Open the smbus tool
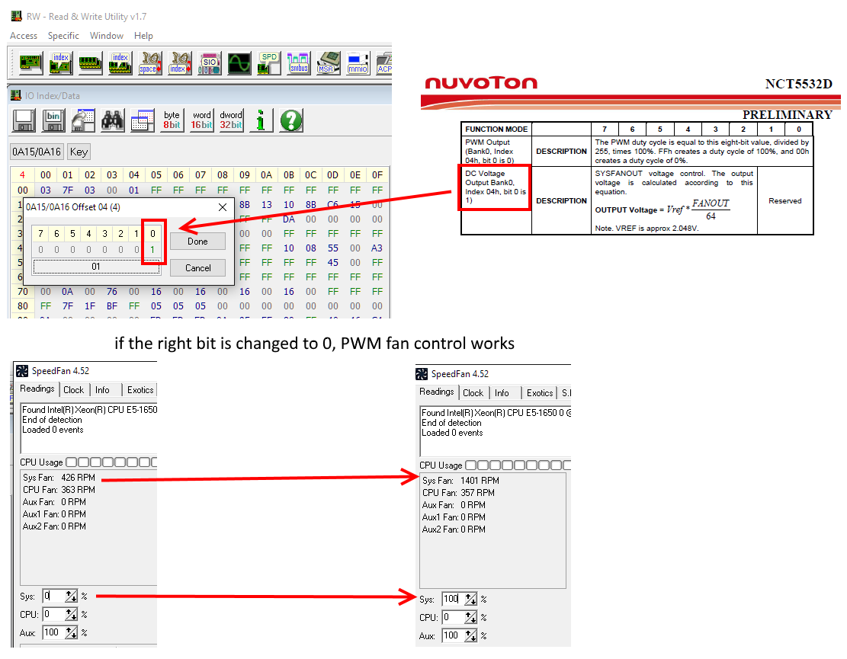The height and width of the screenshot is (659, 847). [x=298, y=63]
